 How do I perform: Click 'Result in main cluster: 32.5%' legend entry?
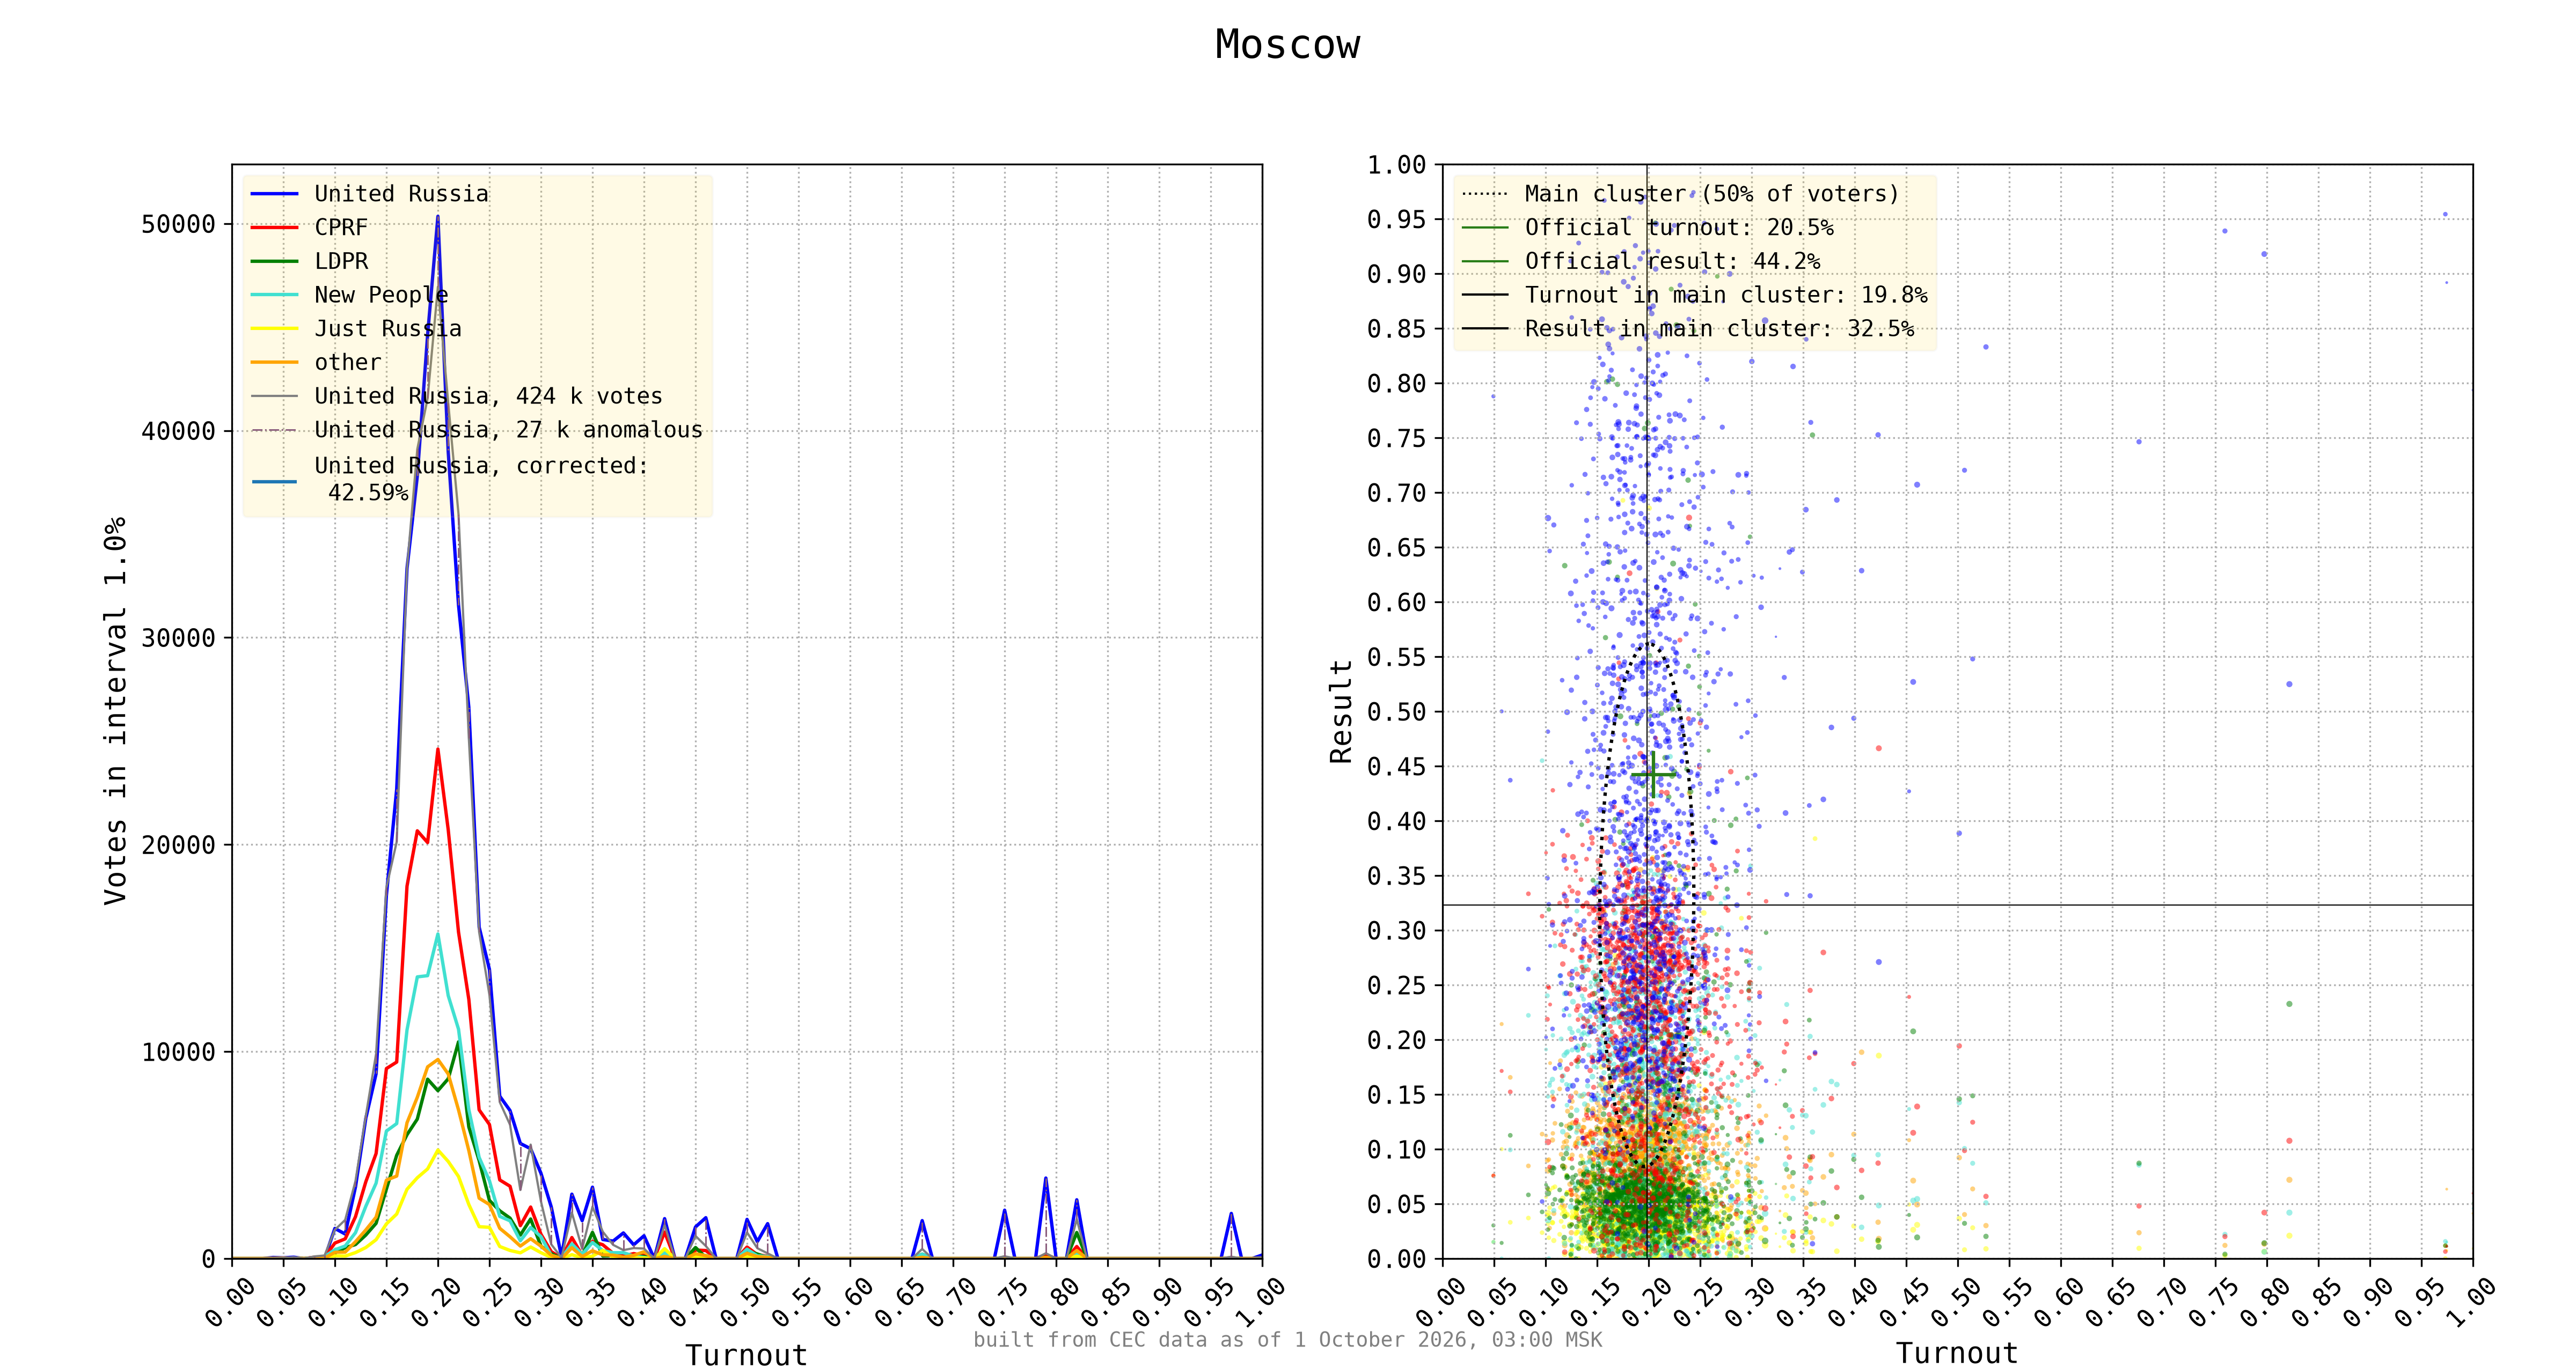1719,329
